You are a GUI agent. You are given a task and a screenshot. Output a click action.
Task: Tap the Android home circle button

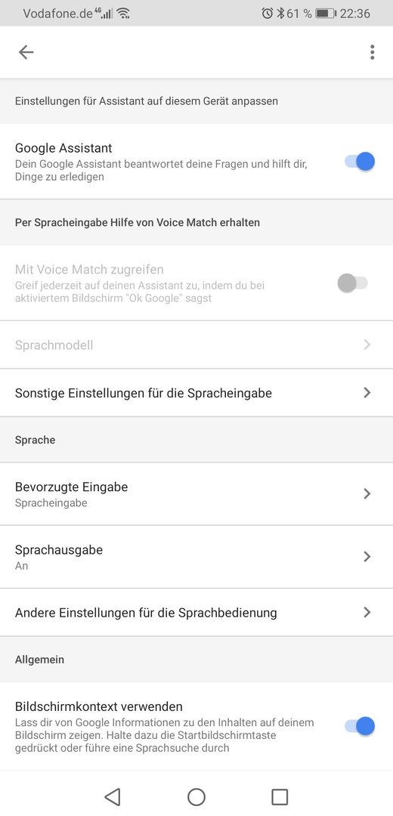coord(196,796)
